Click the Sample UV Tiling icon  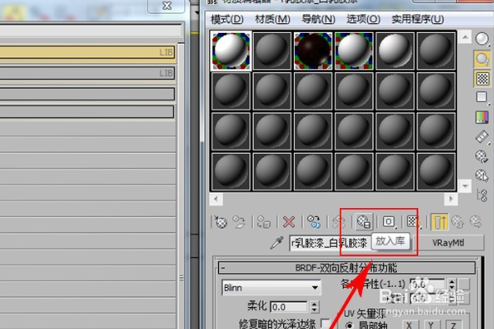click(x=482, y=97)
